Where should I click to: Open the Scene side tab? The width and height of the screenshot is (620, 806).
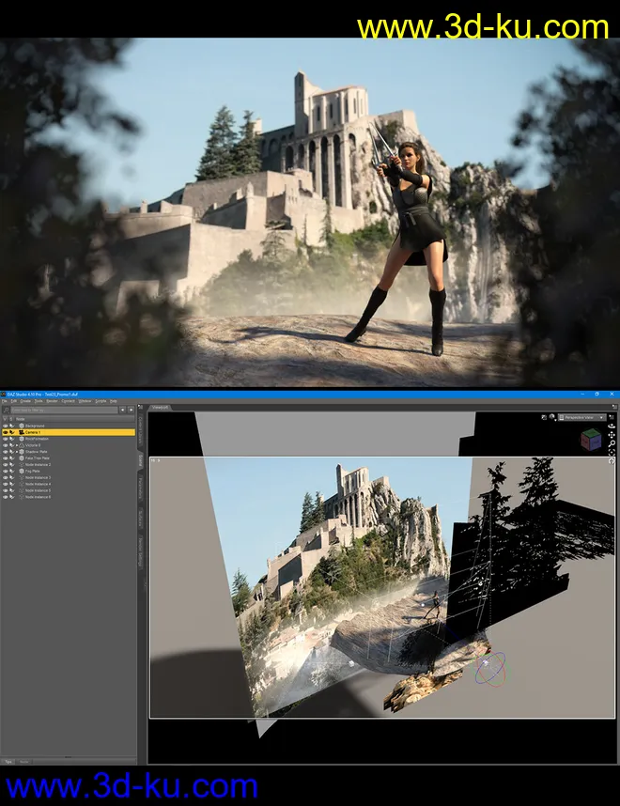(142, 461)
